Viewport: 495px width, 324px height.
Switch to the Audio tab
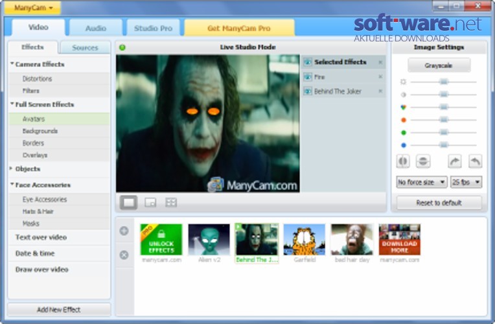pos(96,28)
